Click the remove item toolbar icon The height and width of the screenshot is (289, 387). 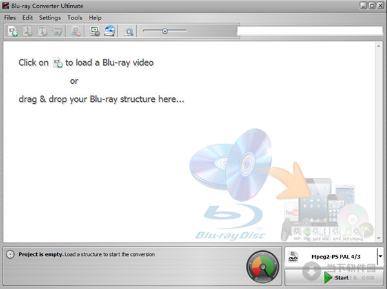tap(76, 31)
